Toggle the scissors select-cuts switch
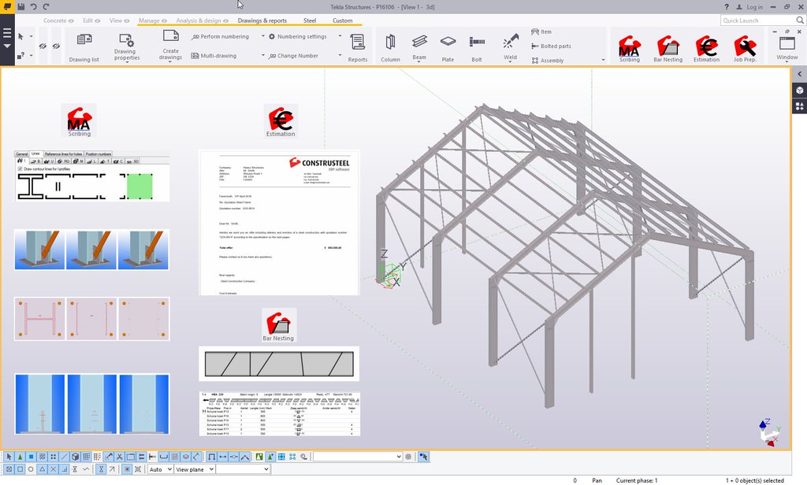 point(120,456)
